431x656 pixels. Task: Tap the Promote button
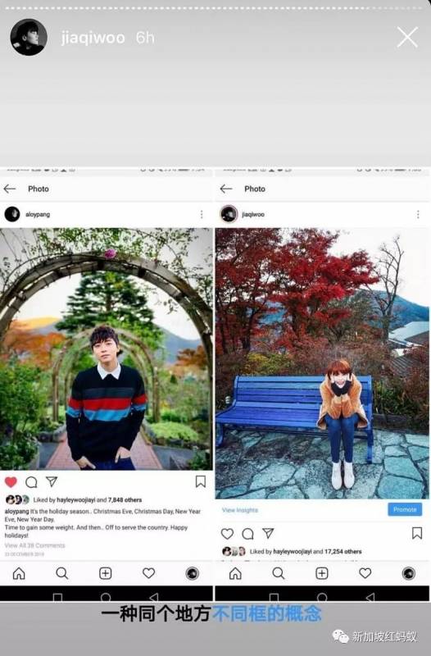(405, 509)
